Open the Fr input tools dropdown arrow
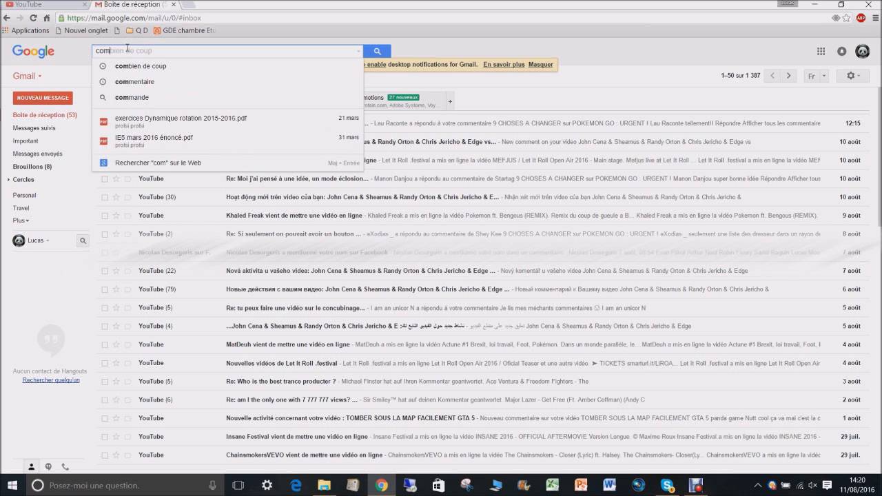The height and width of the screenshot is (496, 882). 824,76
